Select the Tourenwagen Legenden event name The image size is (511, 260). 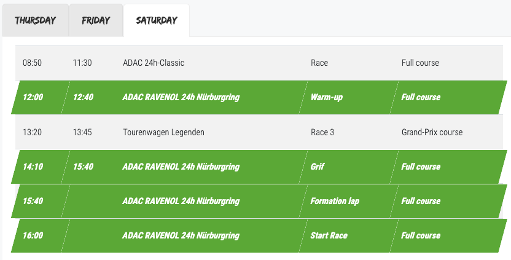point(163,132)
